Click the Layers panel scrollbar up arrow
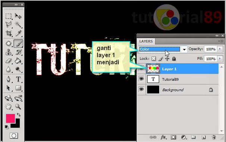This screenshot has width=226, height=142. [x=222, y=67]
